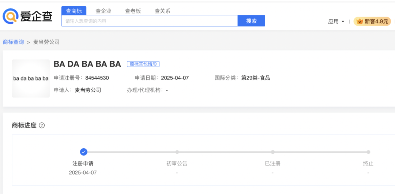This screenshot has width=395, height=194.
Task: Switch to the 查老板 tab
Action: point(133,11)
